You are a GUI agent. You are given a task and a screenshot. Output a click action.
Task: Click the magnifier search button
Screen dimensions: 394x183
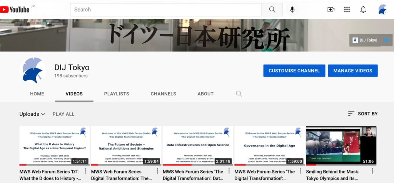(x=272, y=10)
